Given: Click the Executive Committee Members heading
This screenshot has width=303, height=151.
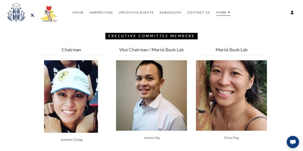Looking at the screenshot, I should (x=151, y=36).
